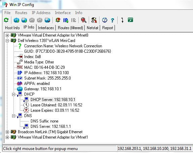Click the blue IP add toolbar icon
Screen dimensions: 193x153
click(66, 20)
